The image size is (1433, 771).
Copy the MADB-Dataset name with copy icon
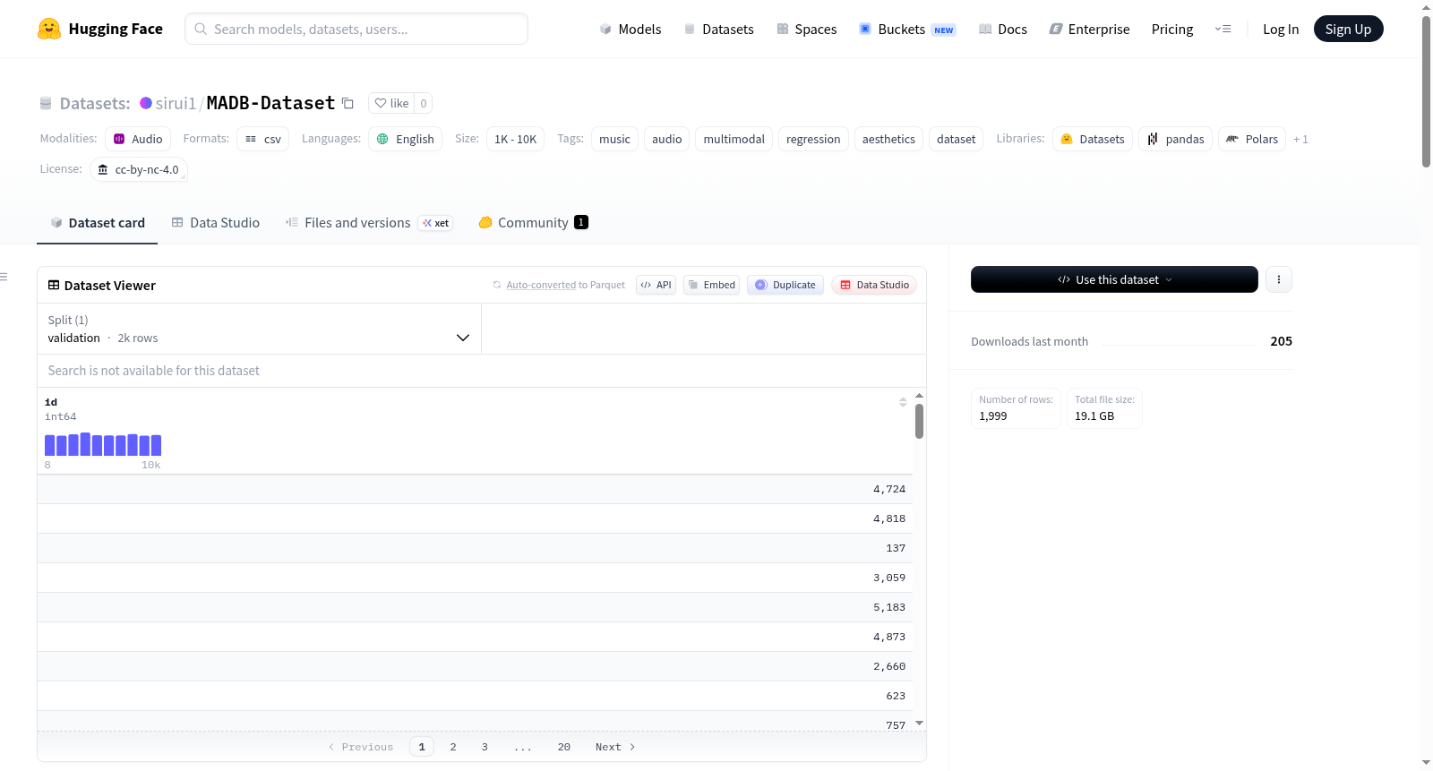tap(348, 104)
